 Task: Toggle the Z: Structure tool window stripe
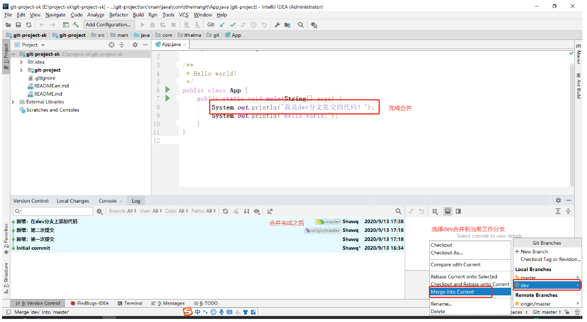click(6, 278)
